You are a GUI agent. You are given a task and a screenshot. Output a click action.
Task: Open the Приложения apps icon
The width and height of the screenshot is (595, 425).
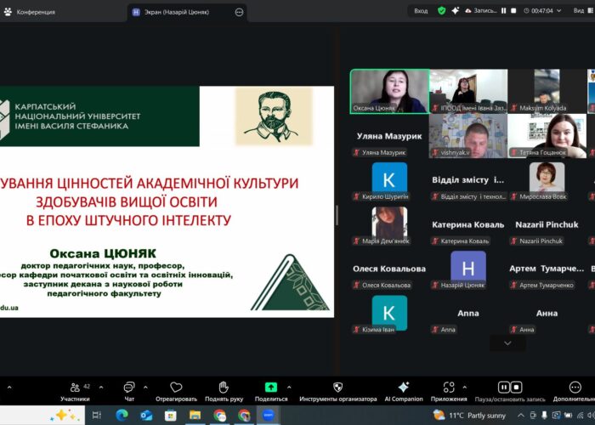pos(447,388)
